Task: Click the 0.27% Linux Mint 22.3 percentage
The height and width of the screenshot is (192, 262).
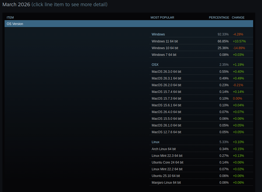Action: pos(224,156)
